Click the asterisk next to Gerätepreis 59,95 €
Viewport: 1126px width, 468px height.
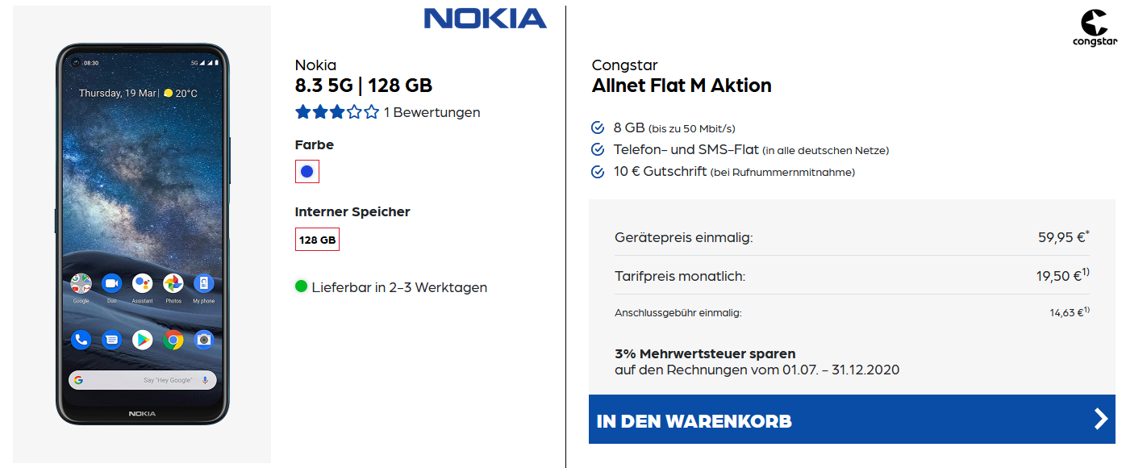coord(1087,233)
